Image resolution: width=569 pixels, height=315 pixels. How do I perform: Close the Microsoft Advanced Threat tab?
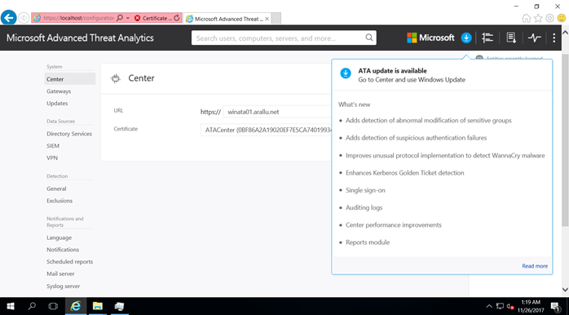pos(267,19)
